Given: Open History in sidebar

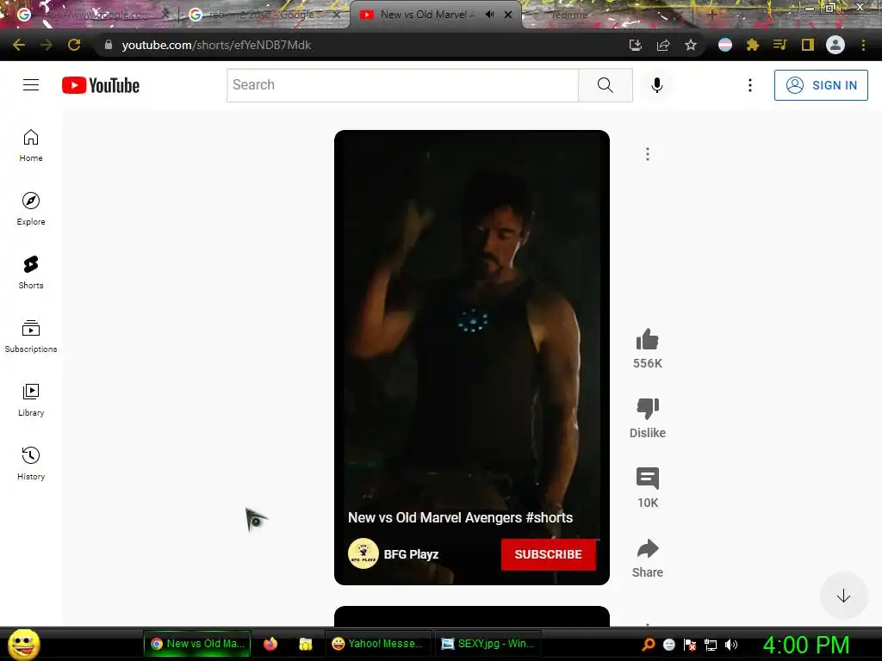Looking at the screenshot, I should [x=31, y=463].
